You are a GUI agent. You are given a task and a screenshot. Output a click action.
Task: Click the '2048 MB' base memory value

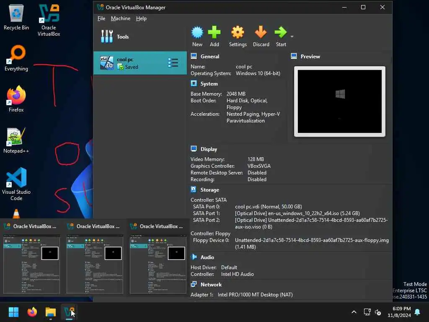click(236, 94)
